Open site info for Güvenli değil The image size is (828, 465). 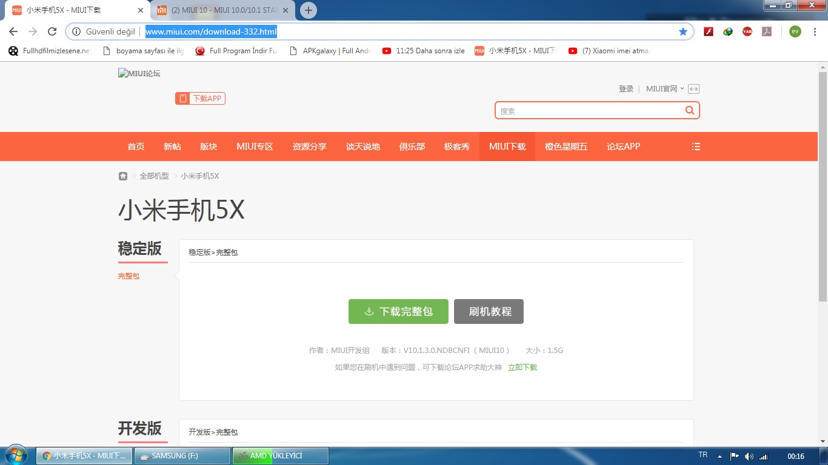(104, 31)
